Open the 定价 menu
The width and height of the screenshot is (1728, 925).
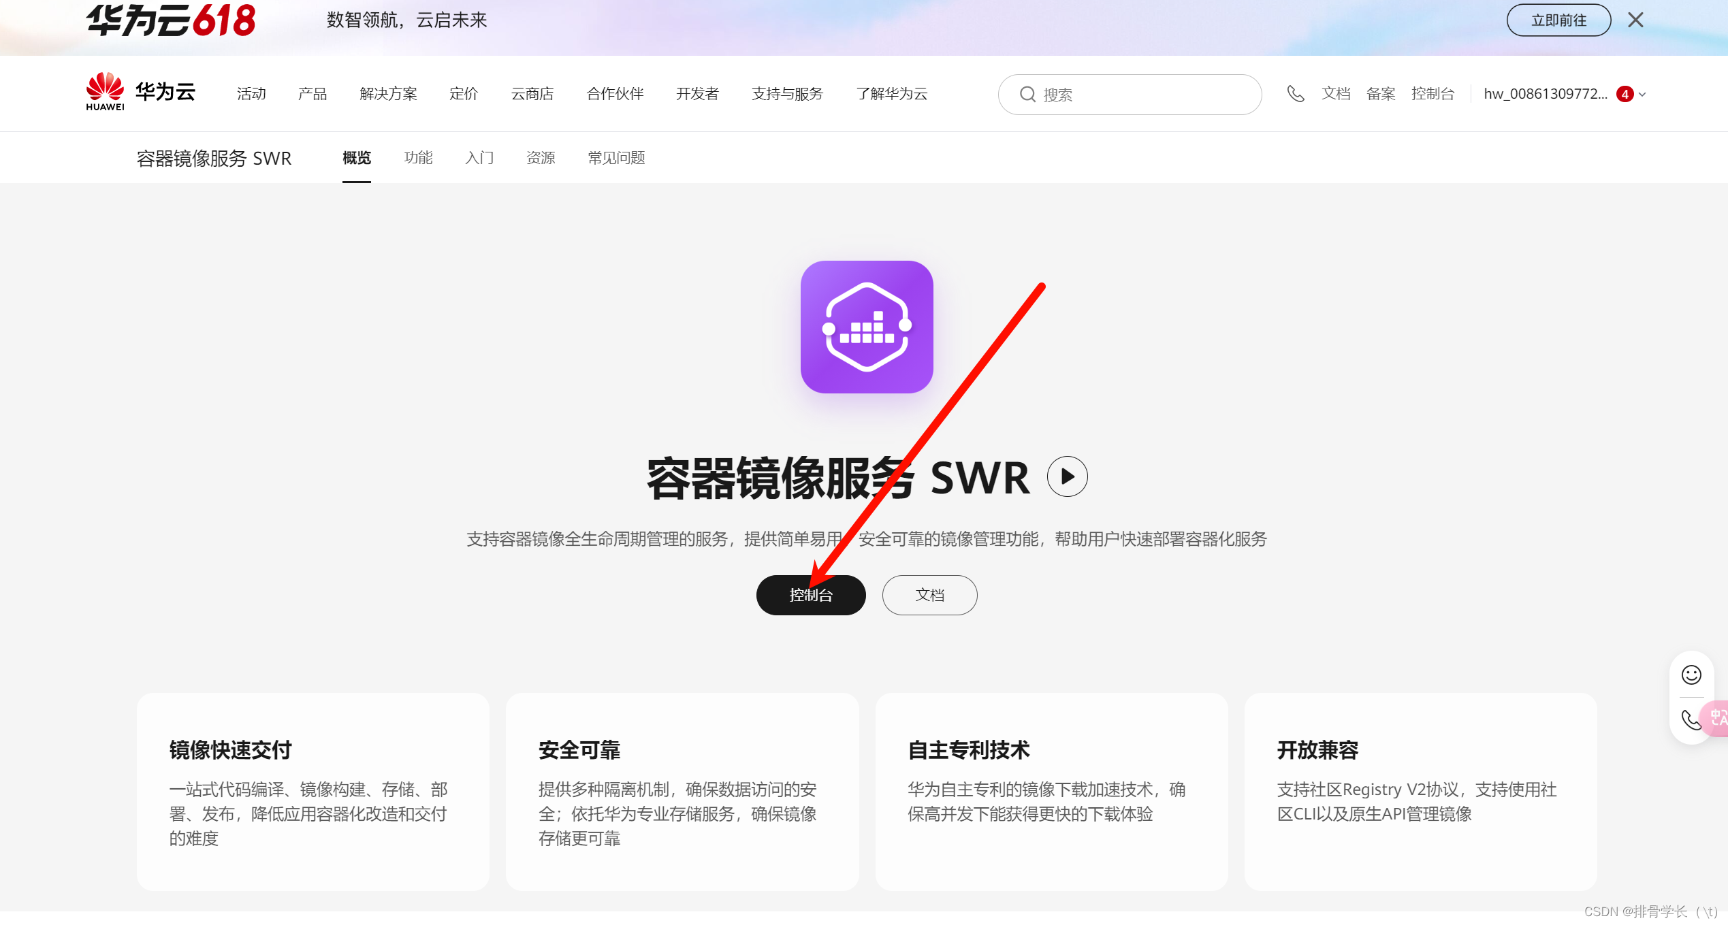tap(464, 94)
